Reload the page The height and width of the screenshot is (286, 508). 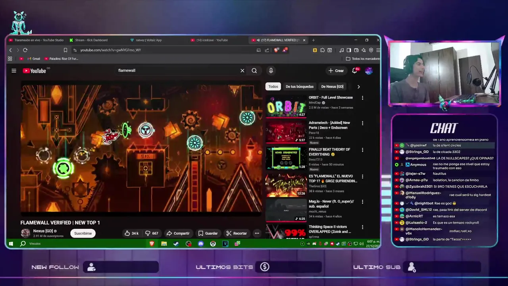click(x=25, y=50)
